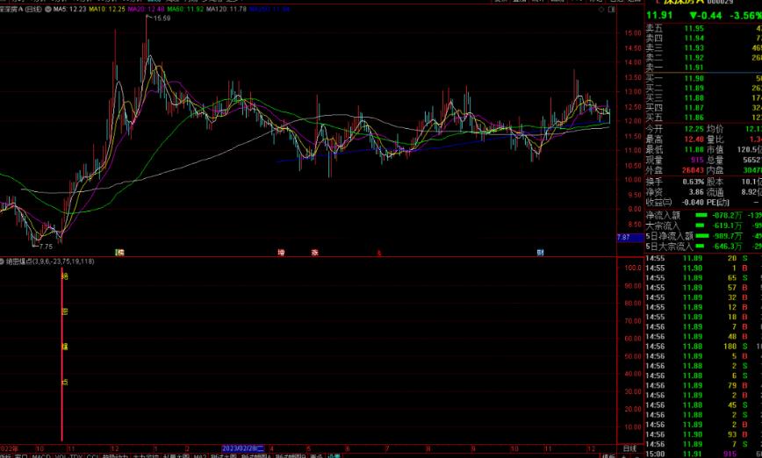The image size is (762, 458).
Task: Switch to the VOL indicator tab
Action: click(61, 455)
